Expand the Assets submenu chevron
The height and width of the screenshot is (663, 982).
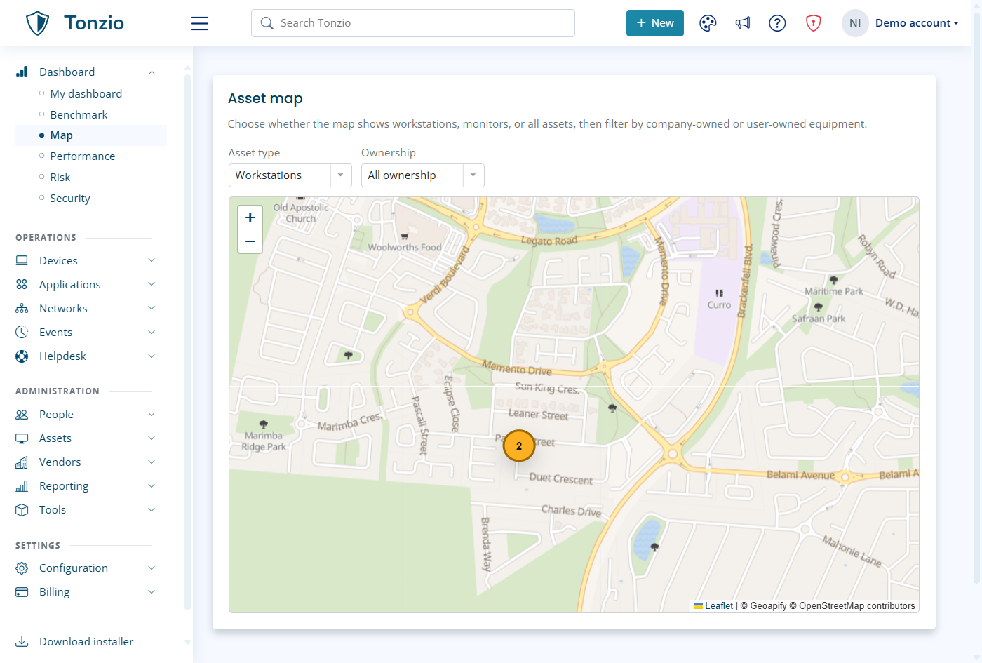coord(152,438)
